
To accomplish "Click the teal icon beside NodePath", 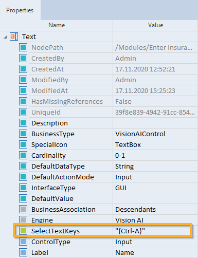I will [x=23, y=47].
